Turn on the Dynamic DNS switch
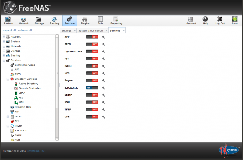Screen dimensions: 243x160 pos(92,51)
